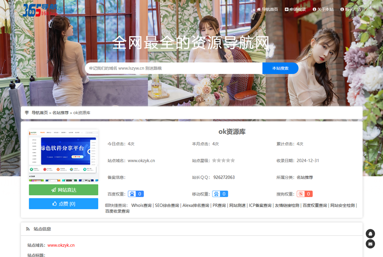Open the 名站推荐 breadcrumb link
Viewport: 383px width, 257px height.
point(61,113)
